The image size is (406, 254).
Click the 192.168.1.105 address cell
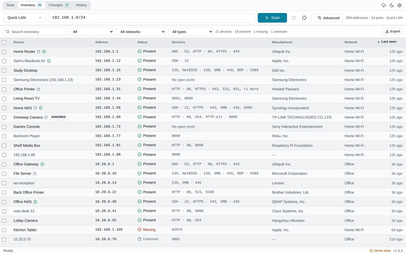[109, 230]
